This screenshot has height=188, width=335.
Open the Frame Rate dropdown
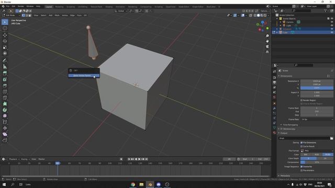(317, 120)
